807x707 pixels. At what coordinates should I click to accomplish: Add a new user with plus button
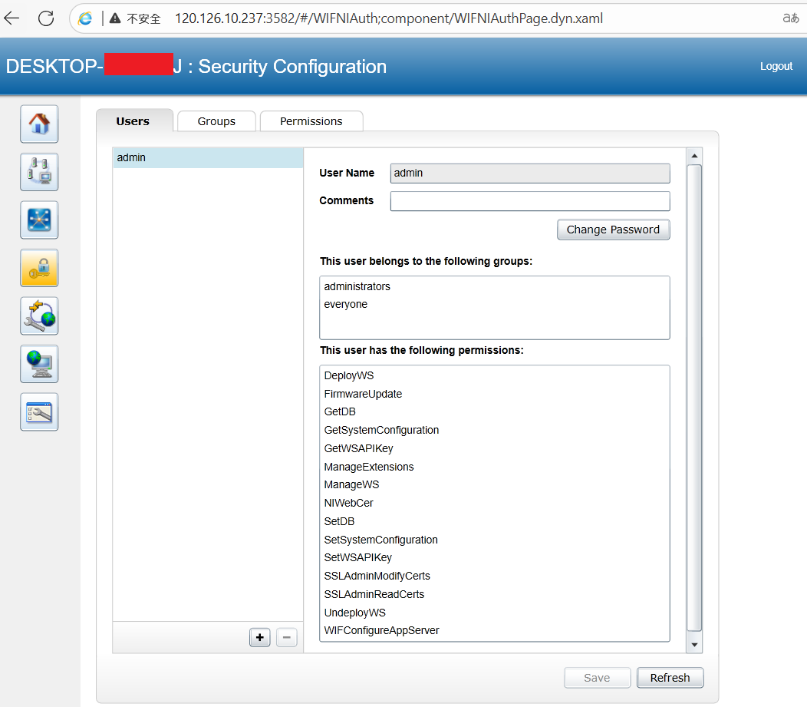260,637
